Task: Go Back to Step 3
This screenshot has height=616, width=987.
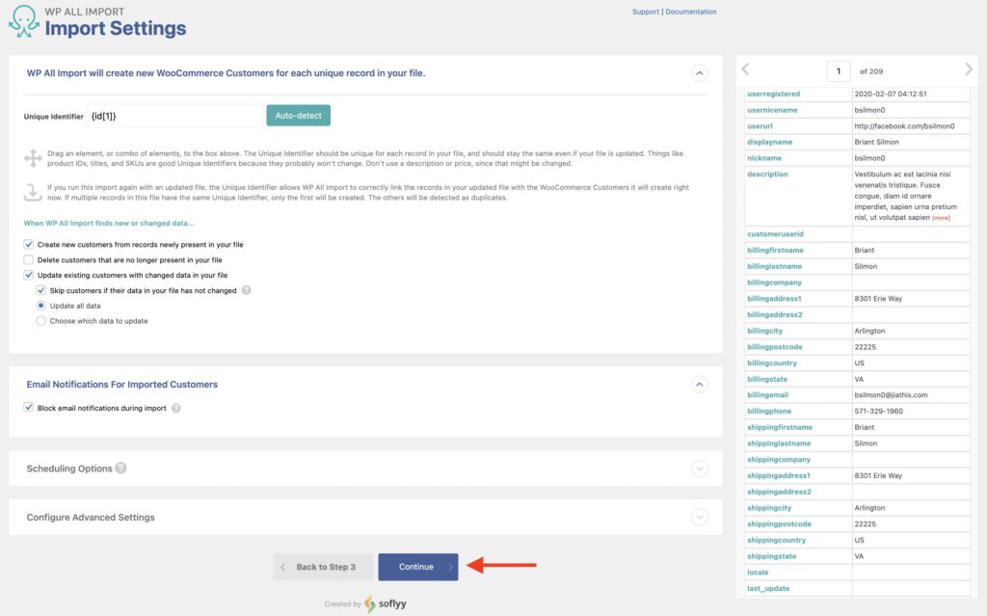Action: [322, 567]
